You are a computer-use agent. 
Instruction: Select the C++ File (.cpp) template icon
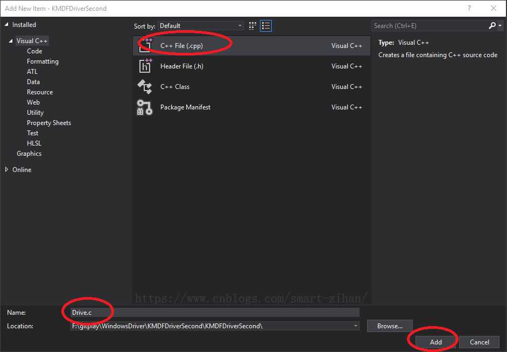click(x=145, y=45)
